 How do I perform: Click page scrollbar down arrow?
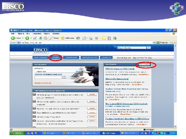[175, 126]
